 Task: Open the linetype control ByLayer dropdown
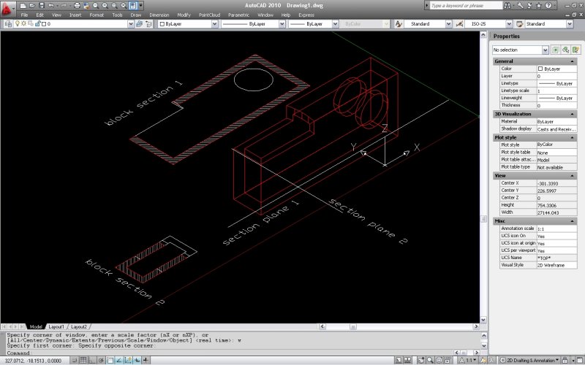[x=282, y=24]
